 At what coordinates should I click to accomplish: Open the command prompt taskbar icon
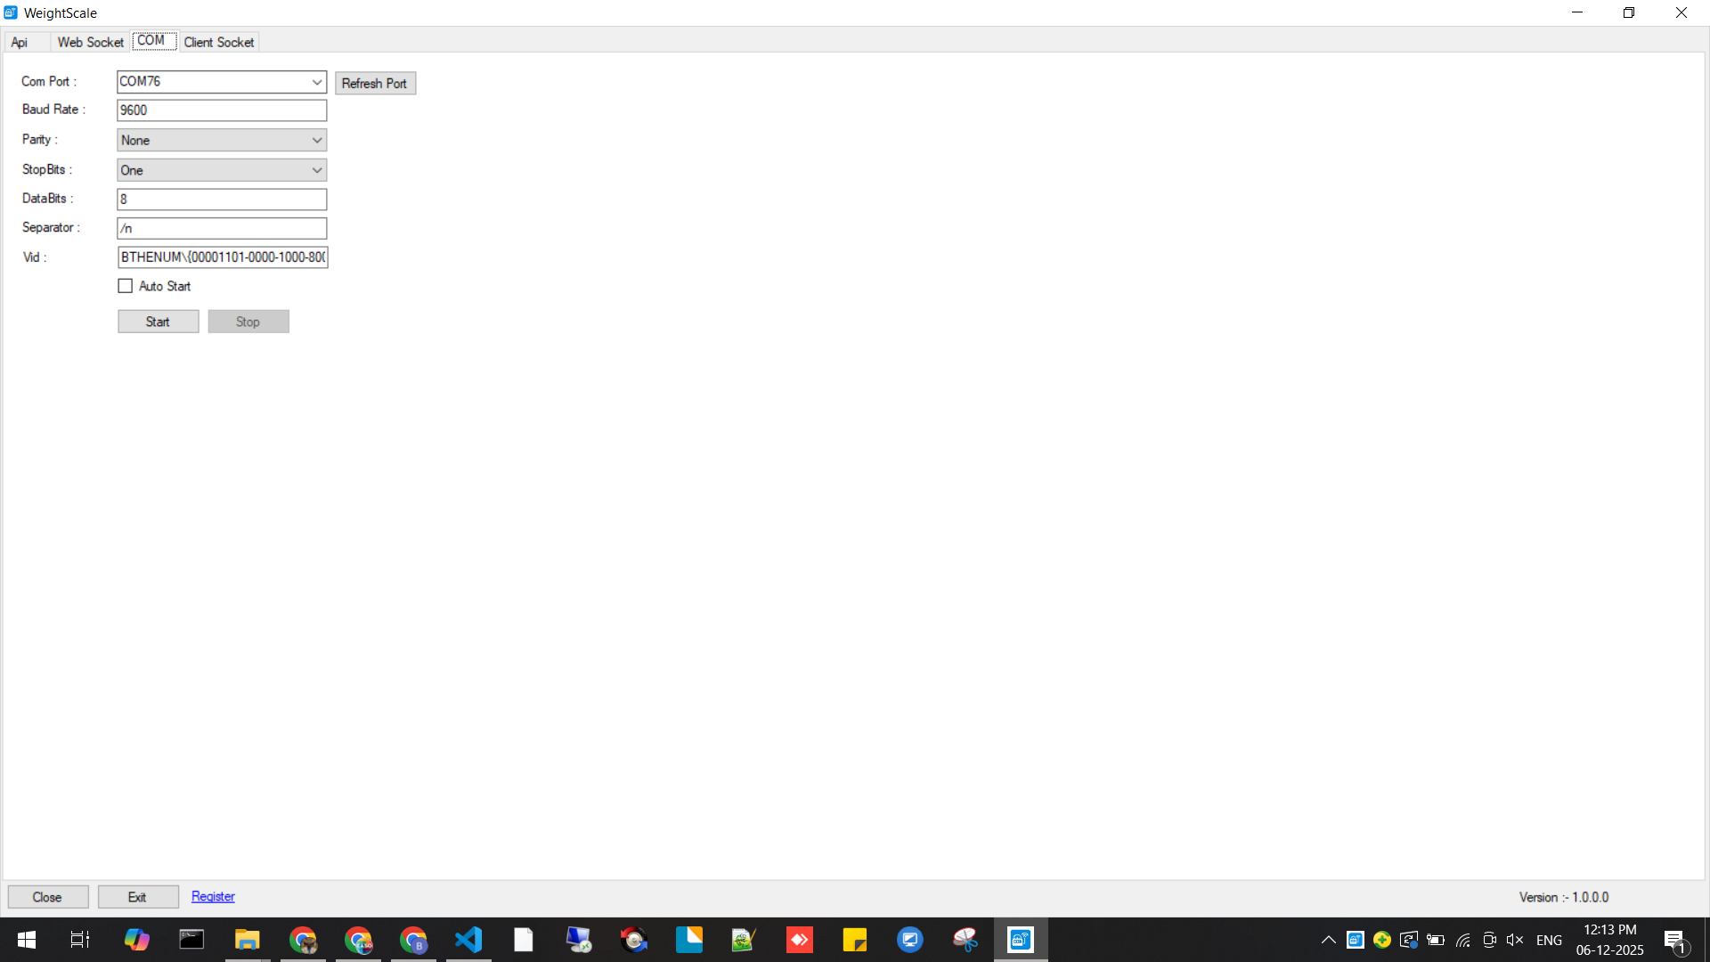tap(191, 940)
